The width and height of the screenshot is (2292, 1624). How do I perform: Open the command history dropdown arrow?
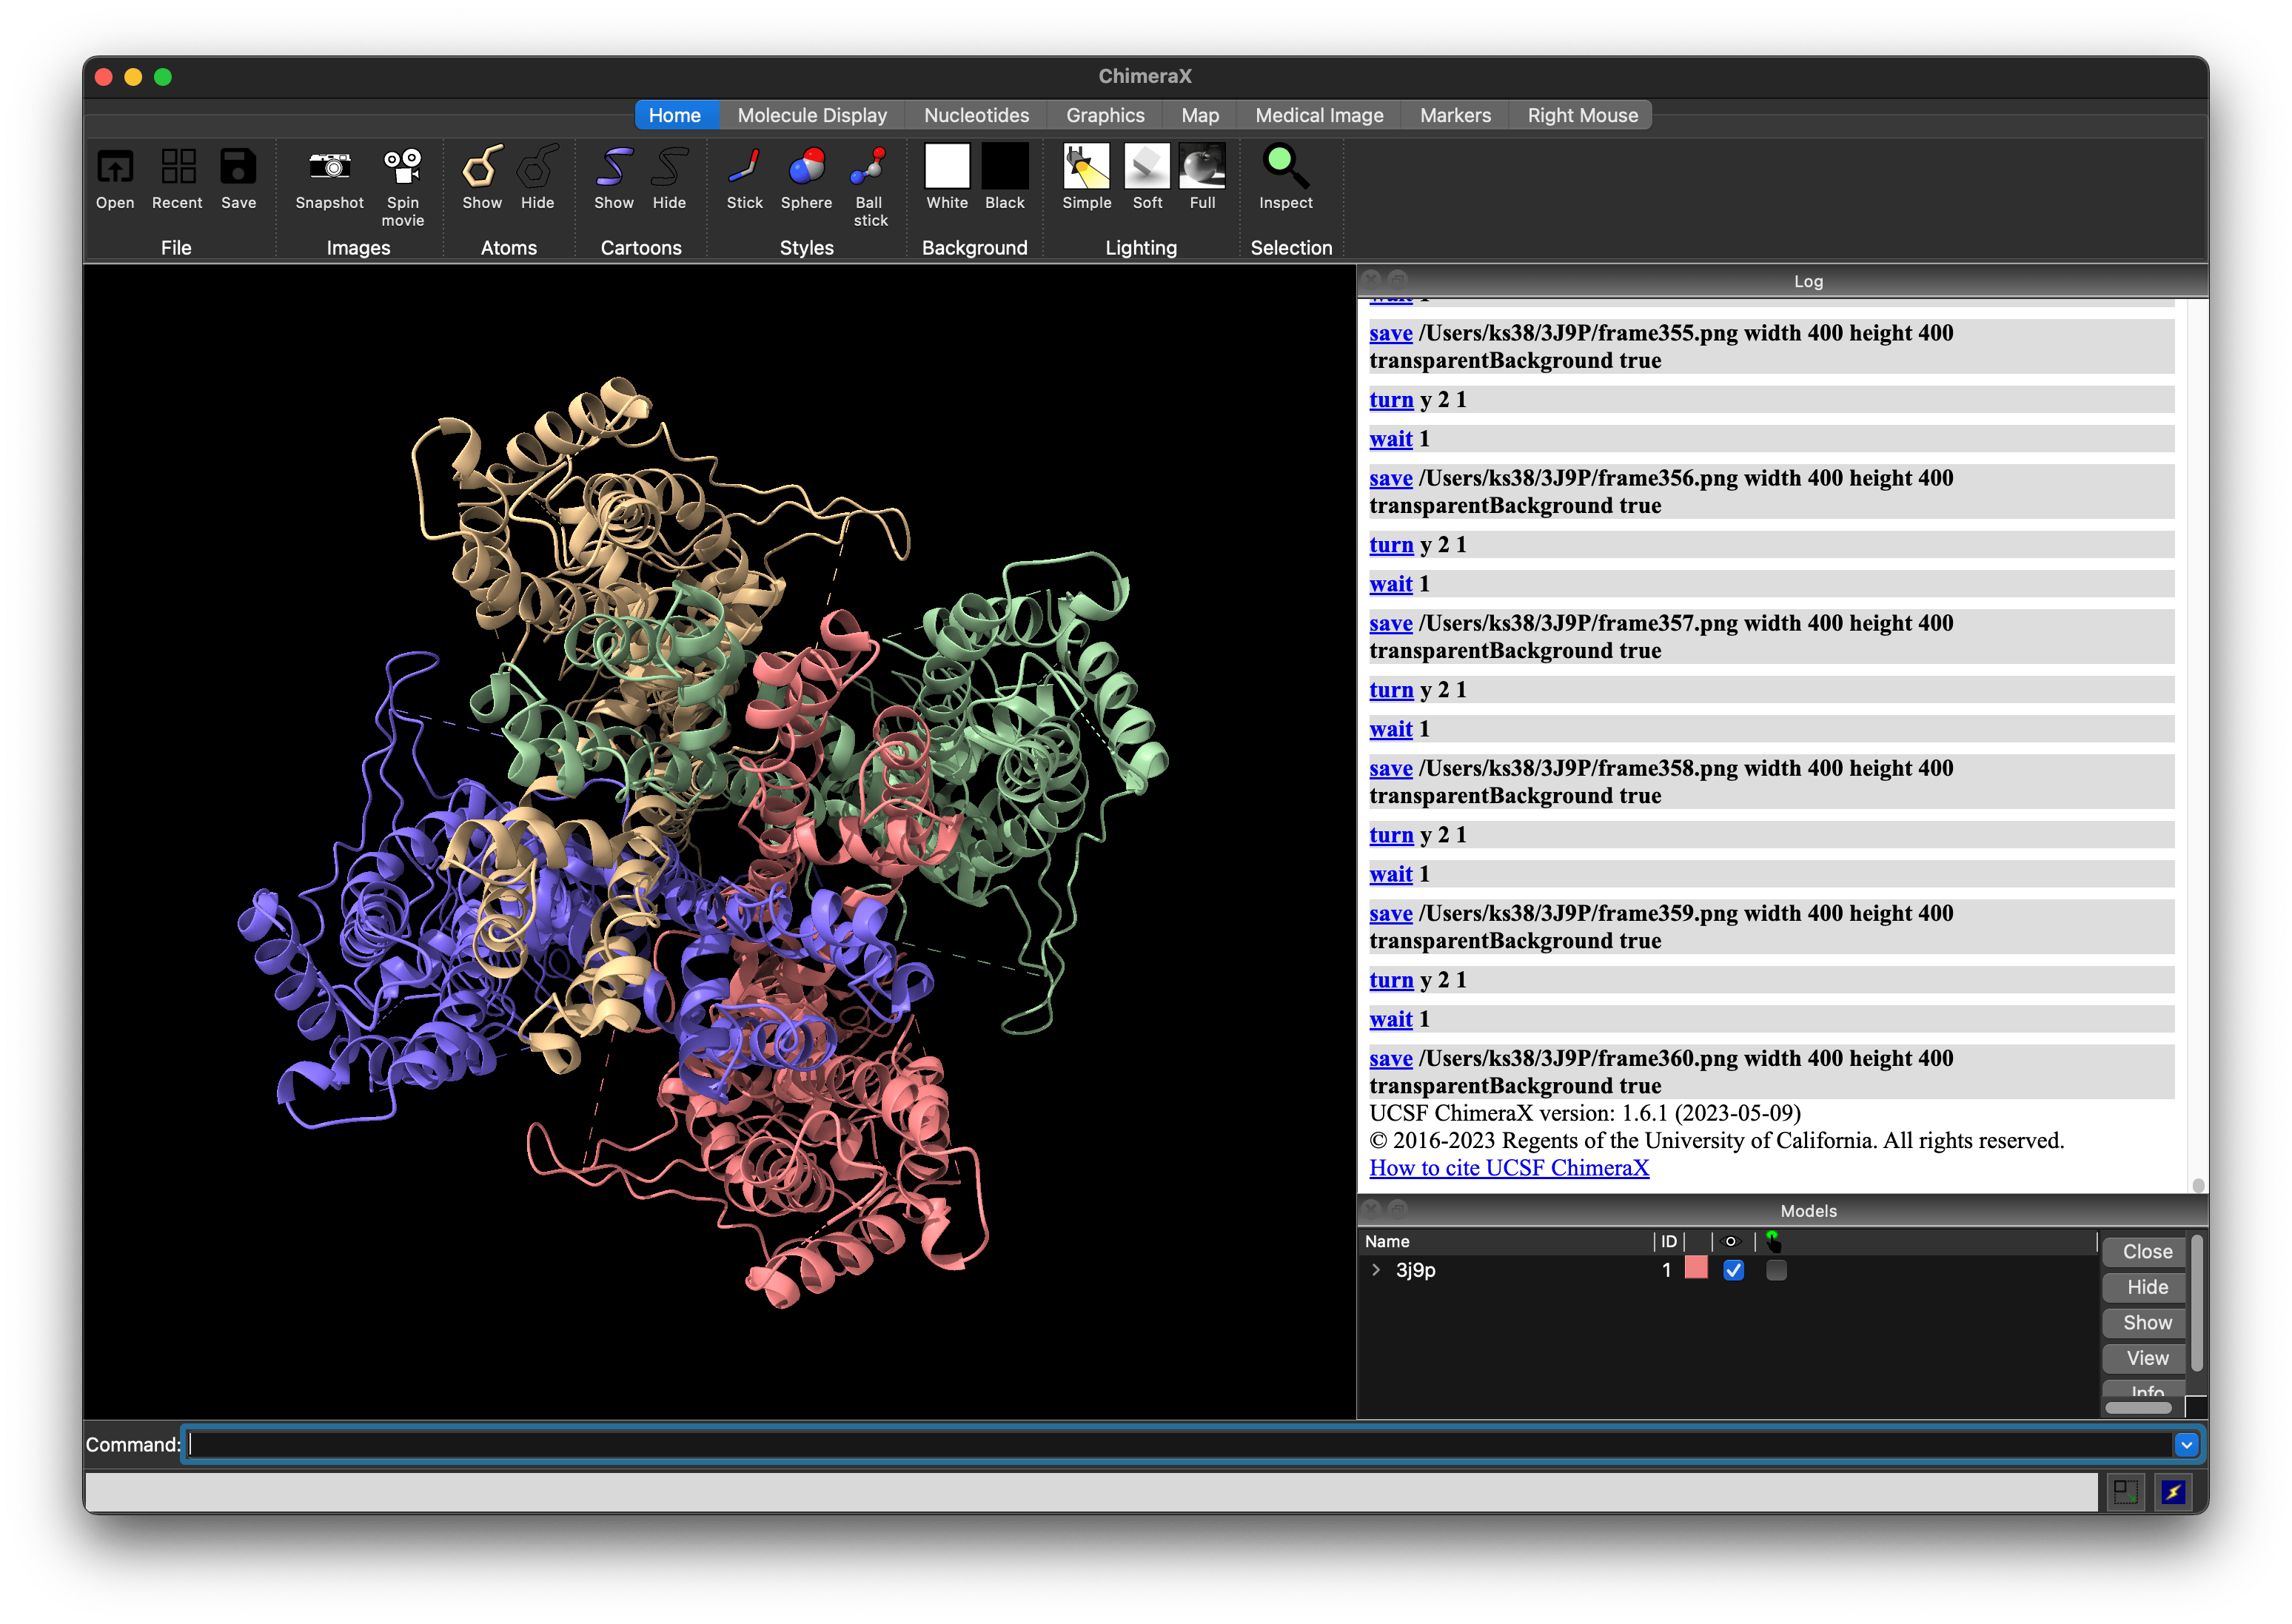2186,1444
